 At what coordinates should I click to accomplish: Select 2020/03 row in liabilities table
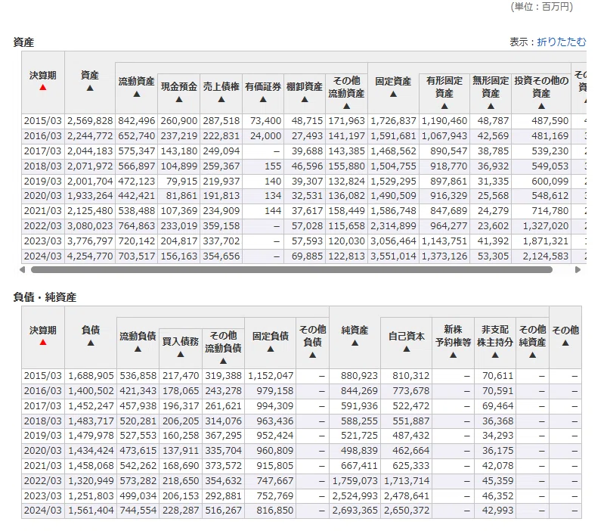(x=302, y=451)
